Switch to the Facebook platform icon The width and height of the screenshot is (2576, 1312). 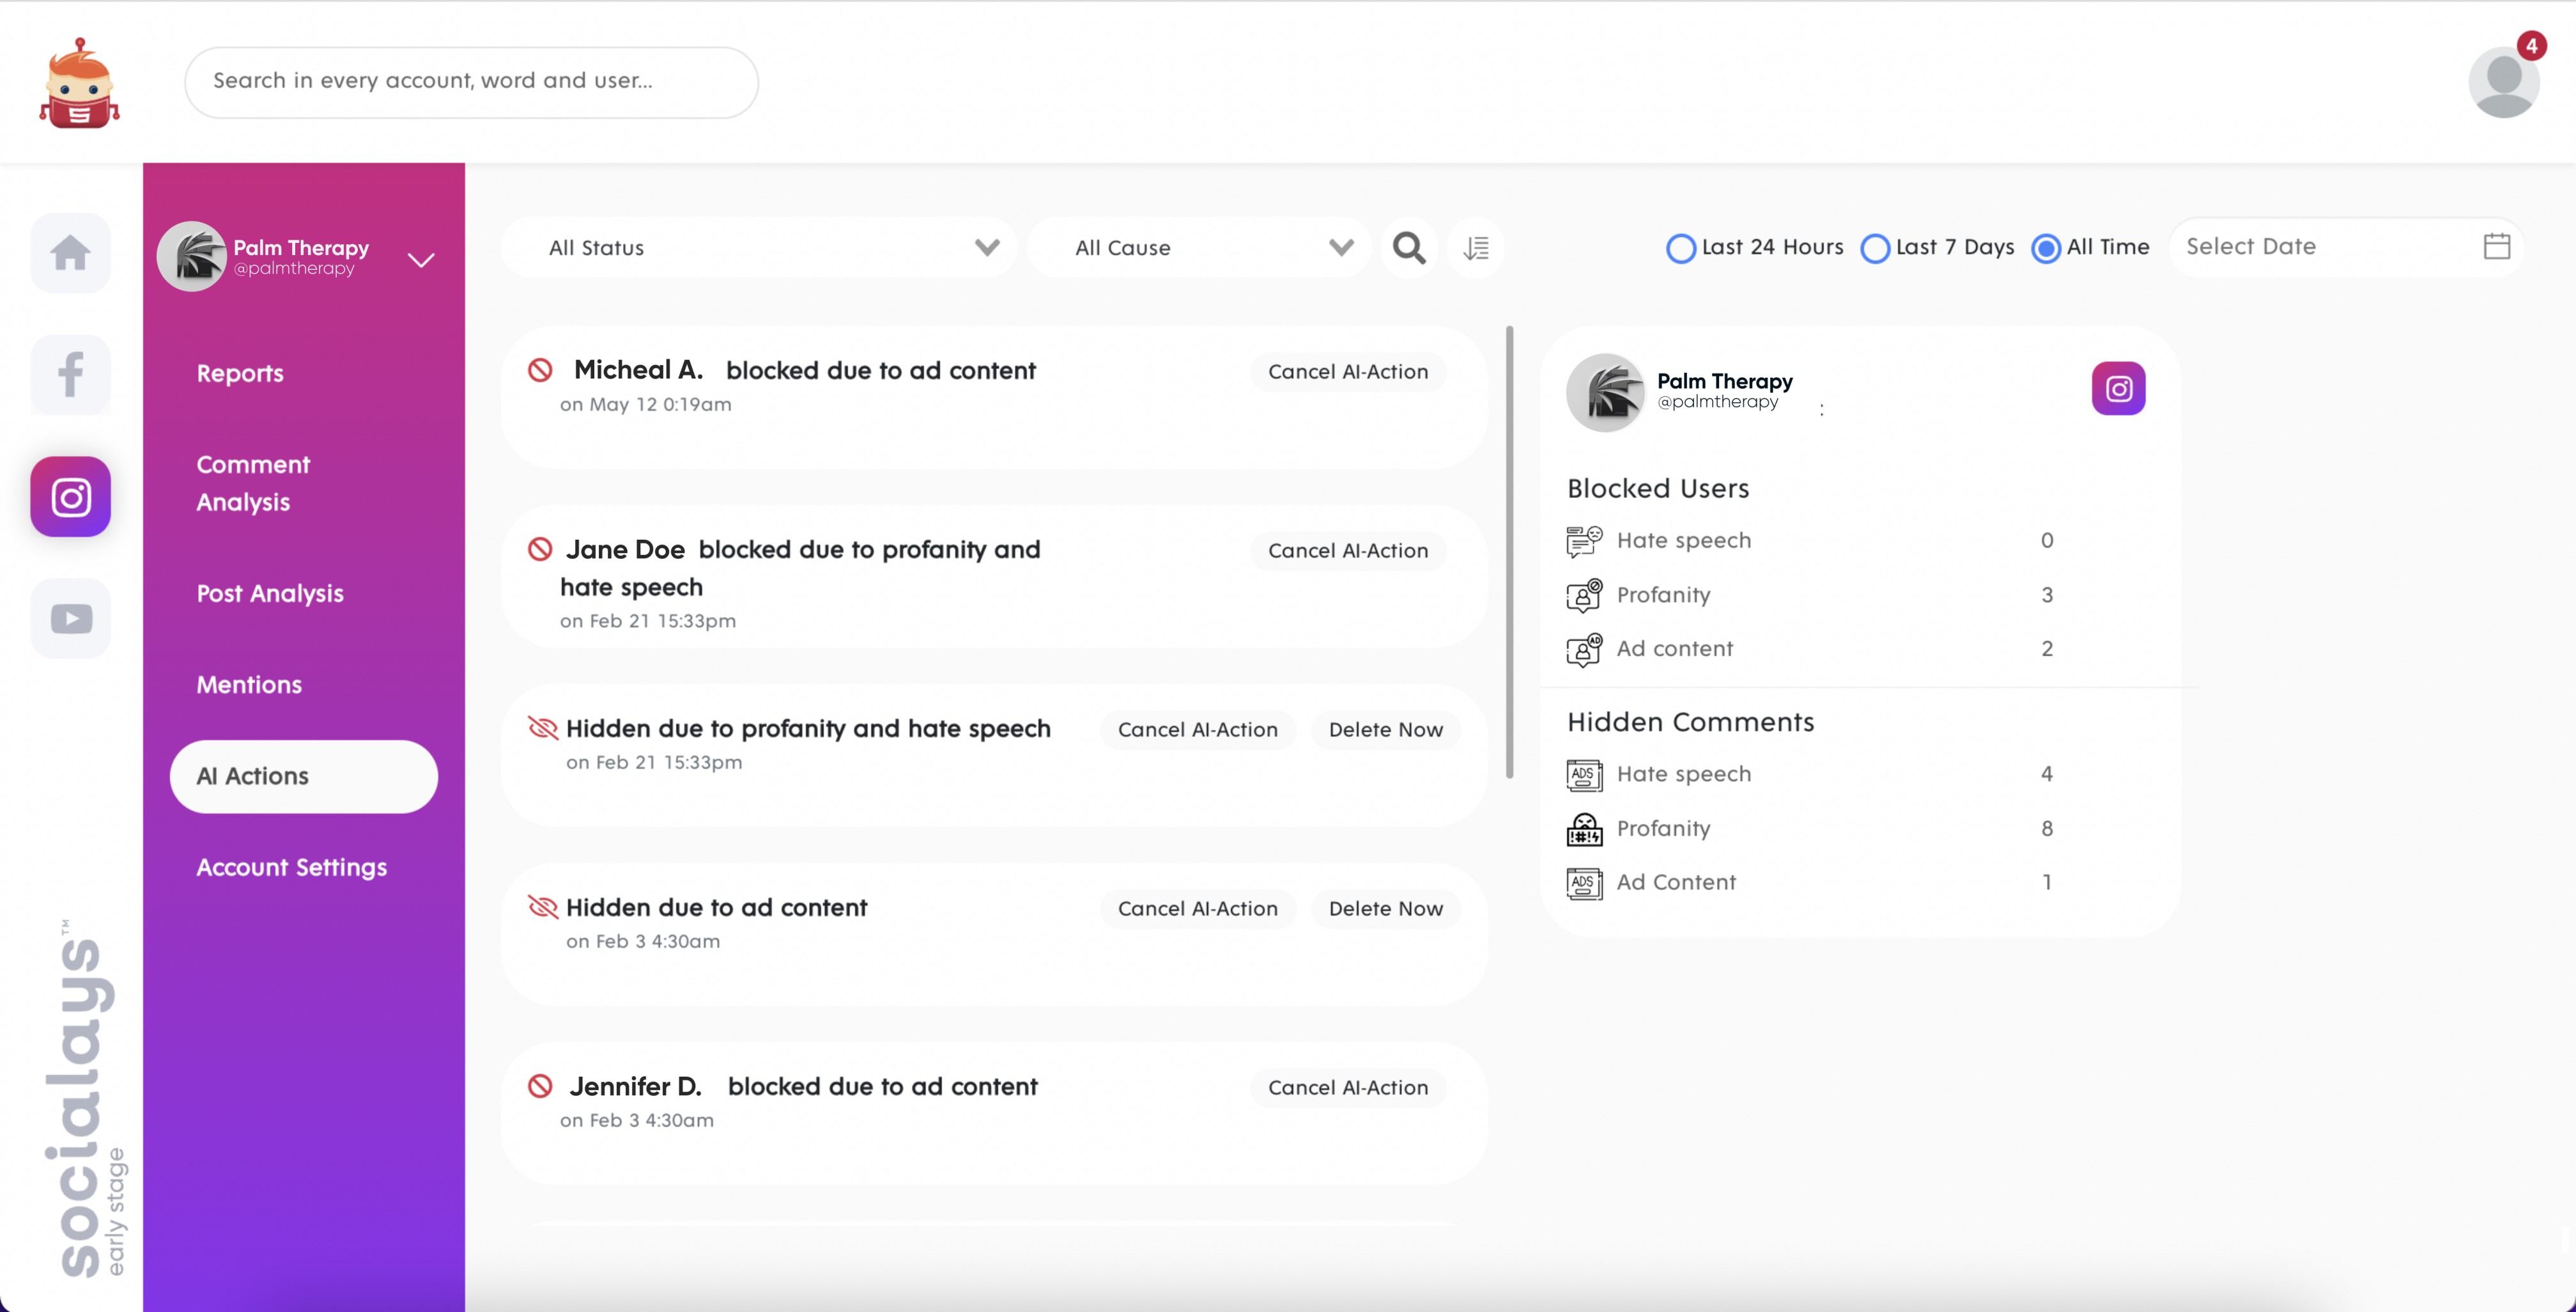click(x=70, y=374)
